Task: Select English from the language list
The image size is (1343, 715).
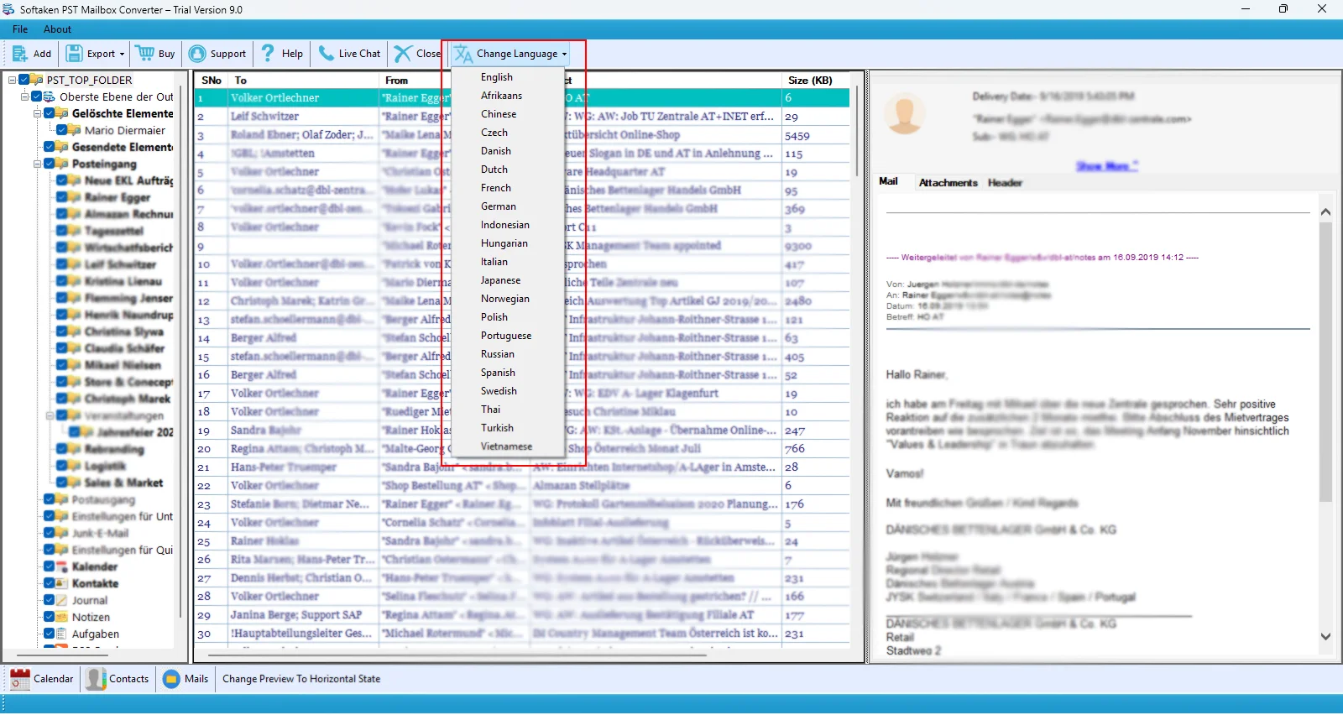Action: (507, 77)
